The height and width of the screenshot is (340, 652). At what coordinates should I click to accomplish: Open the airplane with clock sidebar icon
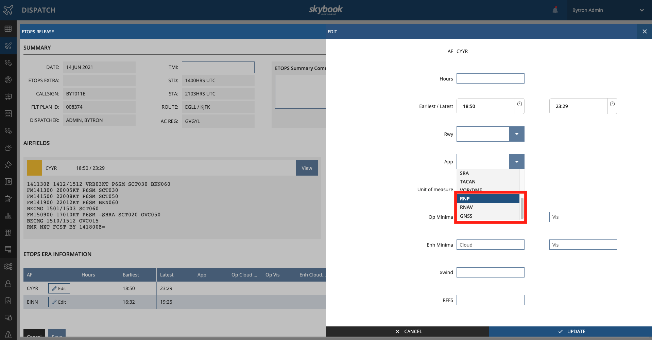click(8, 63)
